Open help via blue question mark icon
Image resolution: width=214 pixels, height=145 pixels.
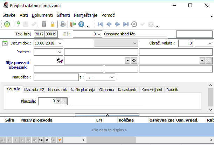tap(81, 24)
